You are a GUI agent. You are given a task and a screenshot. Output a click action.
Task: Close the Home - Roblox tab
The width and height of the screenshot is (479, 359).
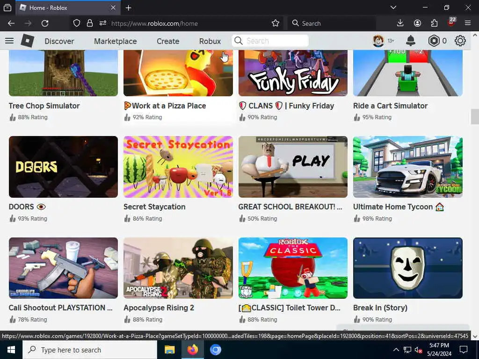click(113, 7)
